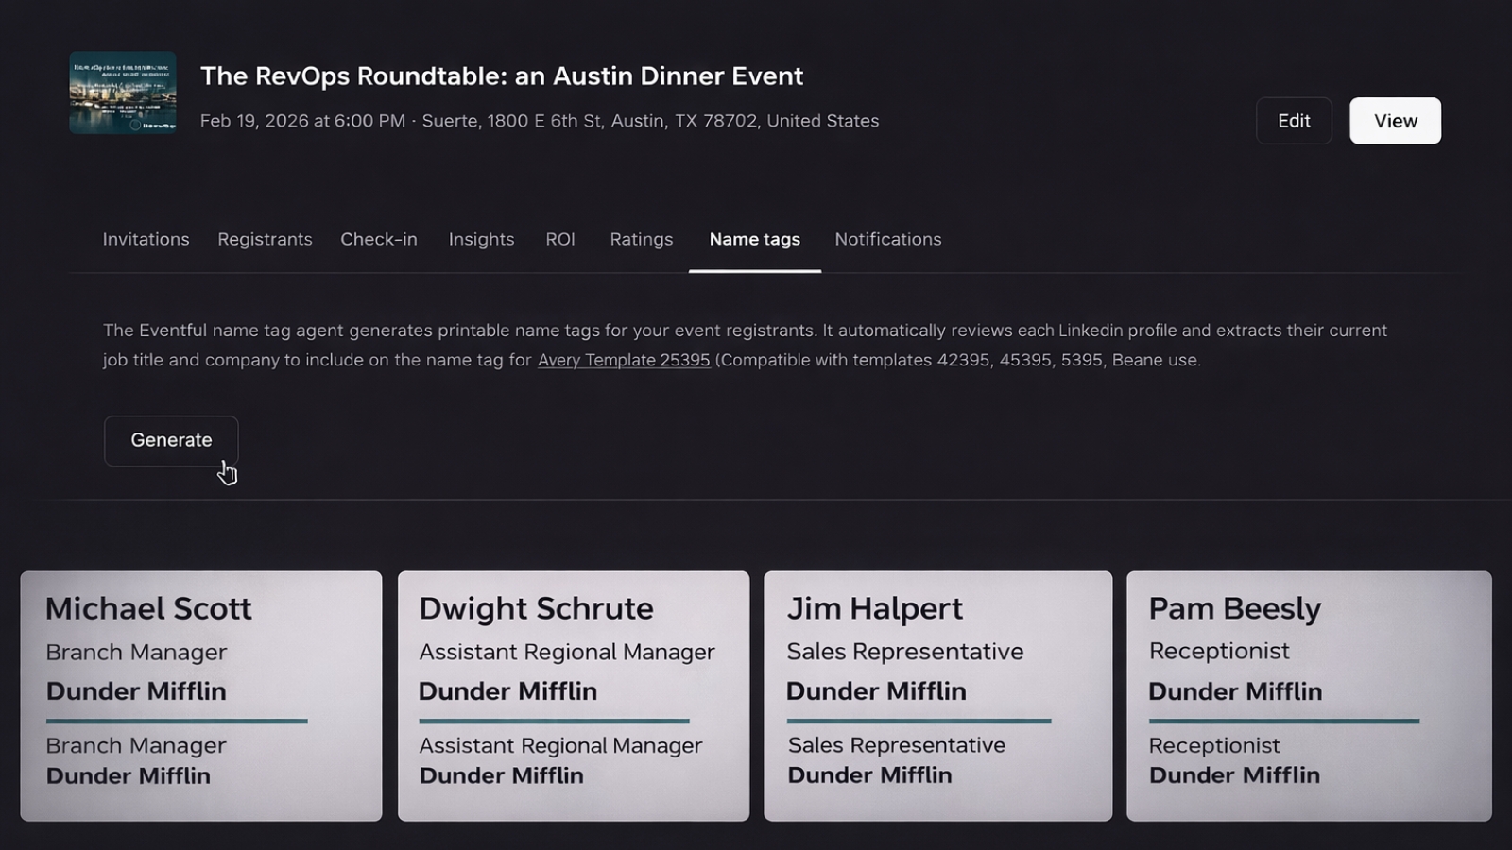Switch to the Registrants tab
The image size is (1512, 850).
(x=265, y=239)
